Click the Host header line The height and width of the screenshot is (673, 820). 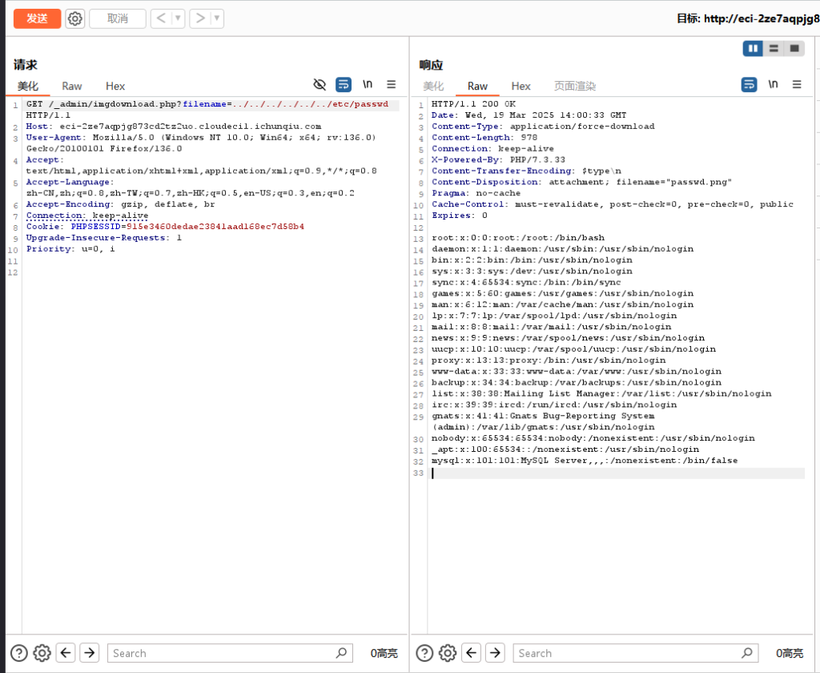point(174,126)
